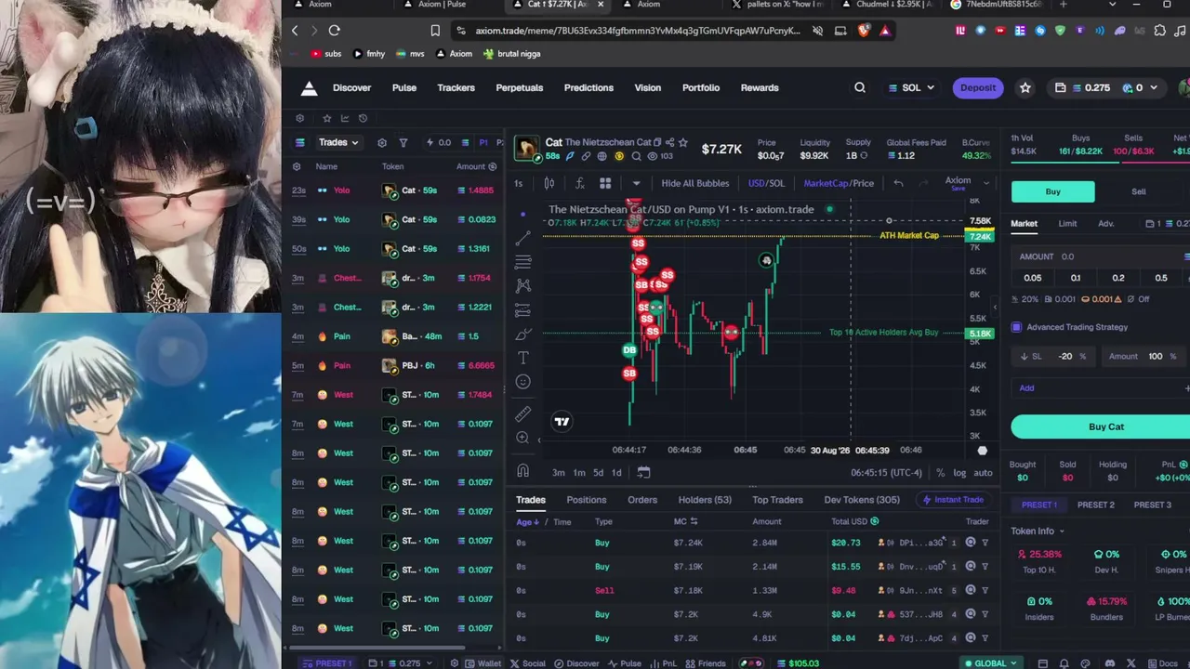The image size is (1190, 669).
Task: Select the Limit order tab
Action: pos(1067,224)
